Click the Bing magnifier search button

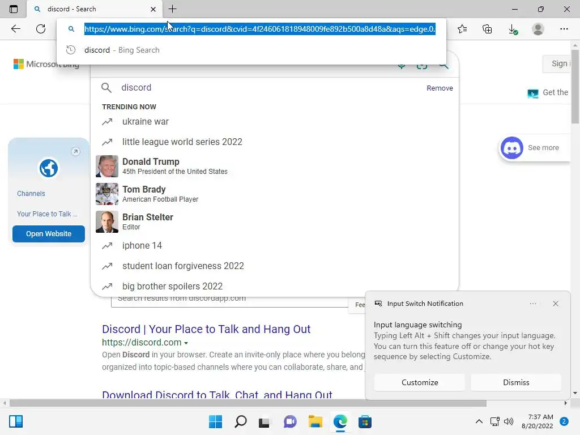click(x=443, y=66)
